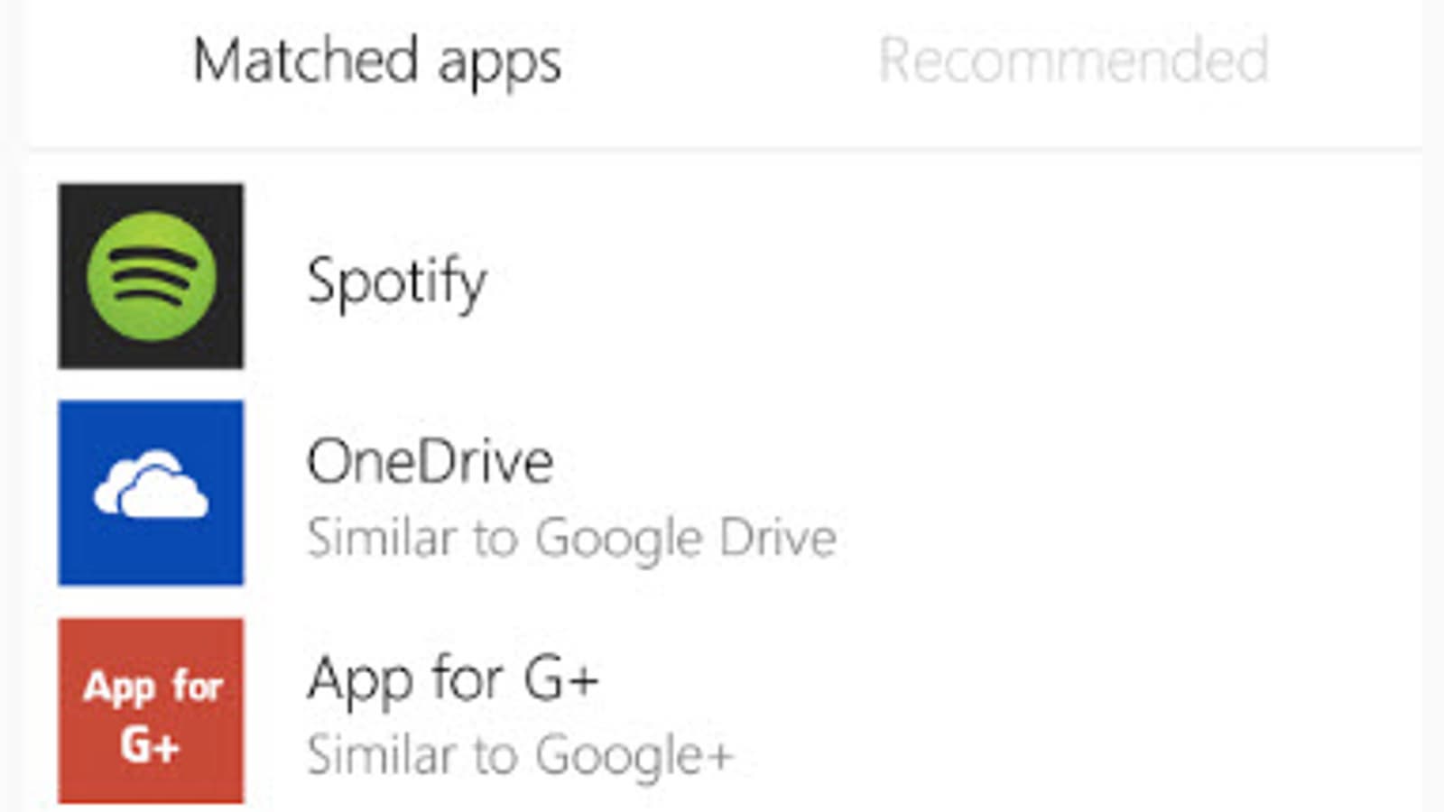Select the Matched apps tab
Image resolution: width=1444 pixels, height=812 pixels.
[377, 60]
